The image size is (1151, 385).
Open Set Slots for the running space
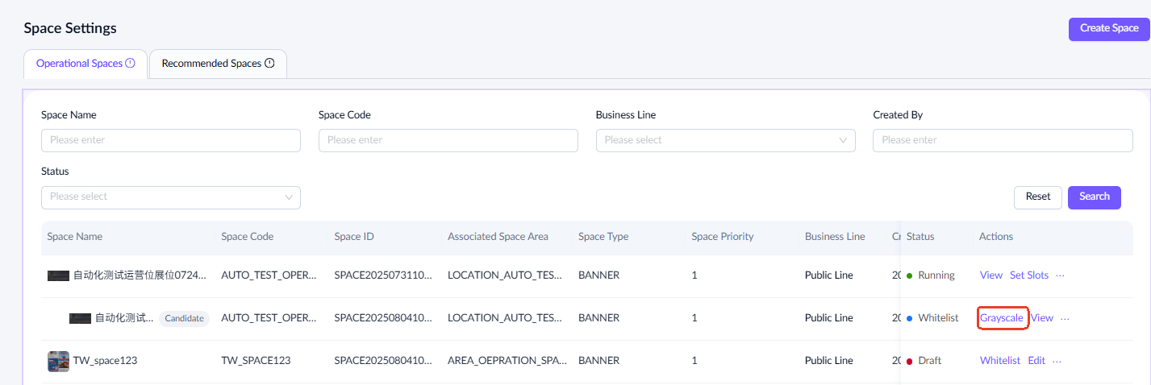click(1029, 275)
